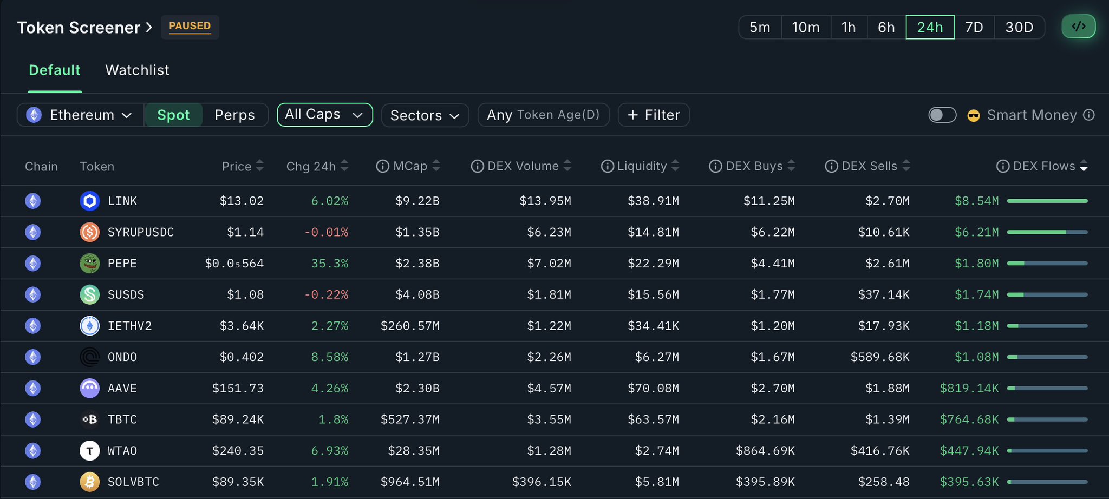Click the PAUSED status button
Screen dimensions: 1109x499
pyautogui.click(x=190, y=26)
